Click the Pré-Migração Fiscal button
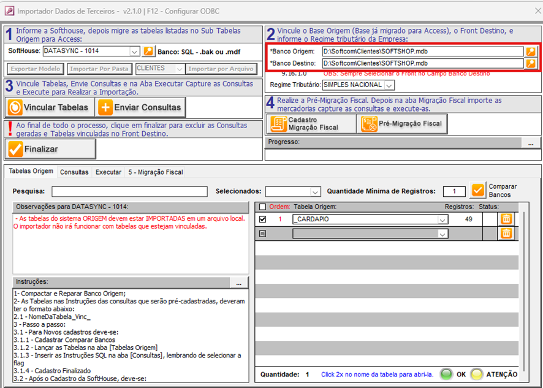The width and height of the screenshot is (543, 388). click(402, 123)
